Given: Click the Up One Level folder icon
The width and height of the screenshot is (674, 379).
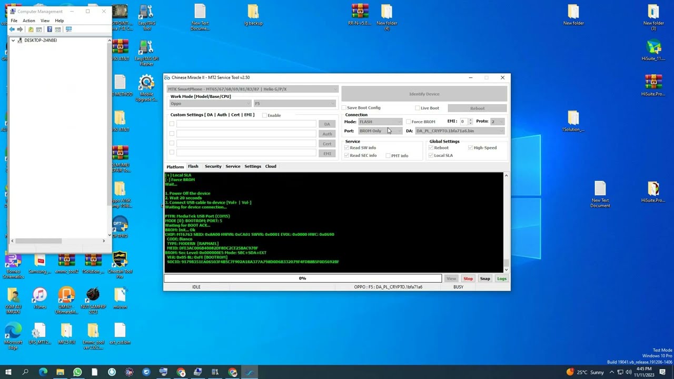Looking at the screenshot, I should pos(31,29).
